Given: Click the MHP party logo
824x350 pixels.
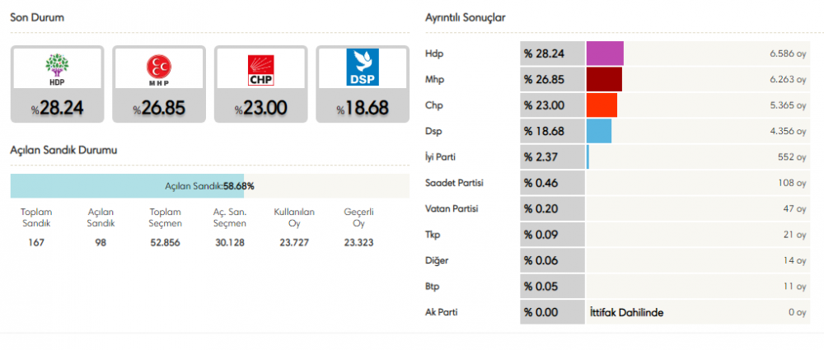Looking at the screenshot, I should pyautogui.click(x=159, y=68).
